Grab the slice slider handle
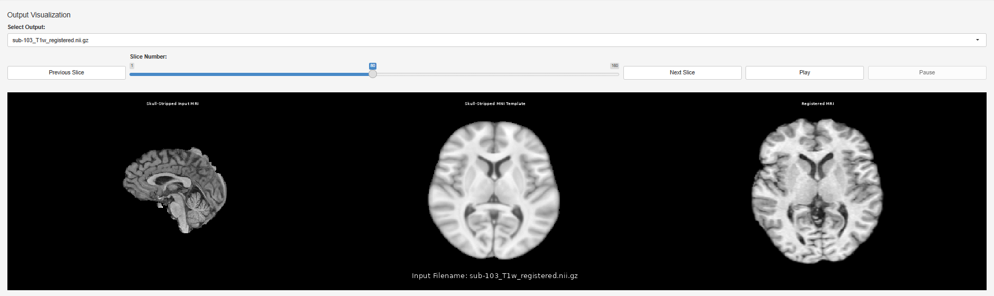The height and width of the screenshot is (296, 994). tap(373, 74)
